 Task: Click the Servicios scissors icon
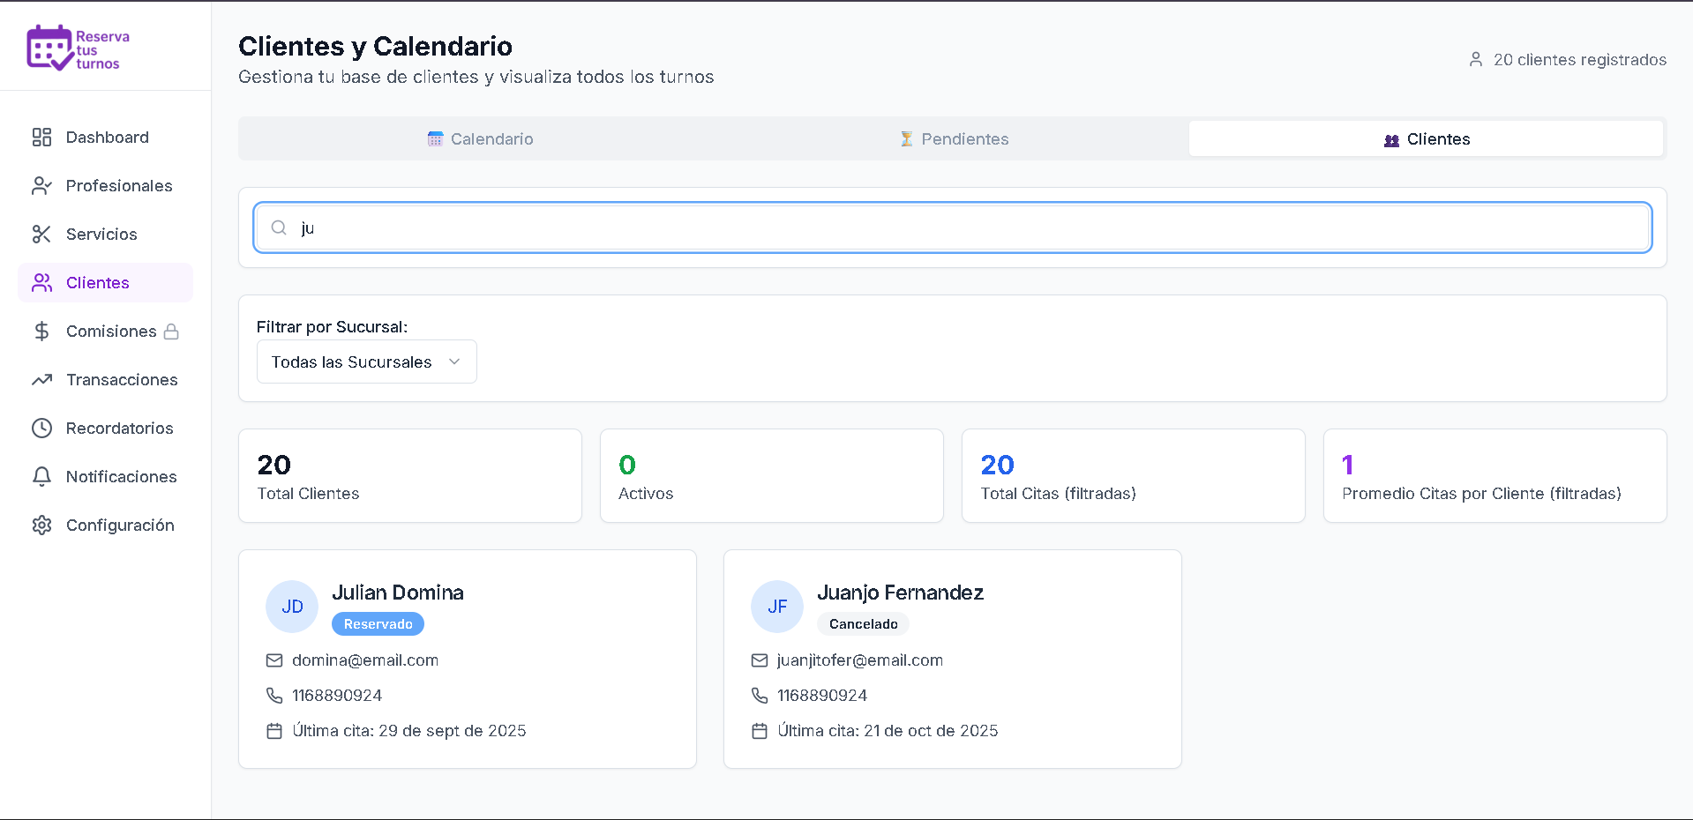click(x=41, y=234)
